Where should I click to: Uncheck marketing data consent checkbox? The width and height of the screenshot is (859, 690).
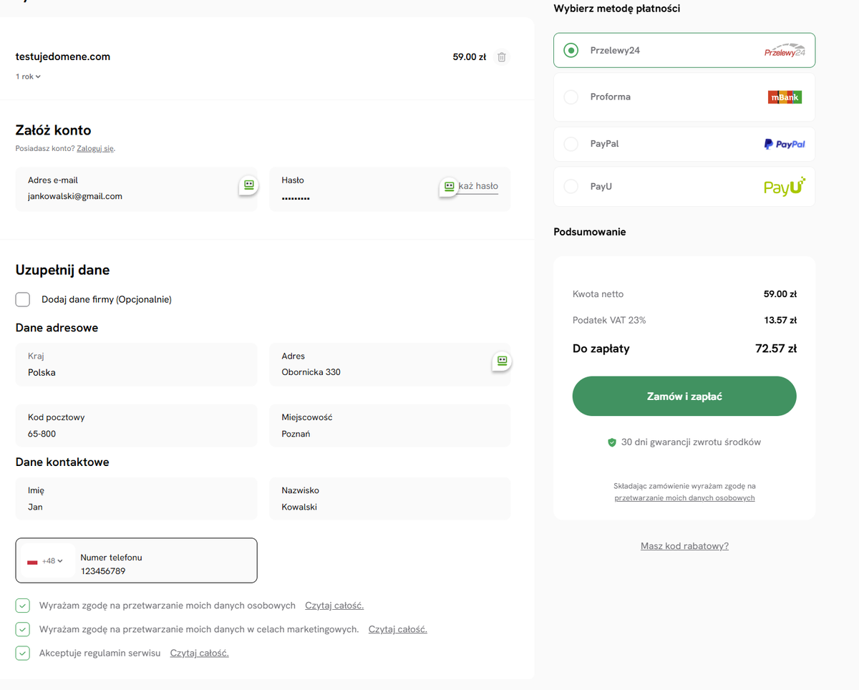23,629
